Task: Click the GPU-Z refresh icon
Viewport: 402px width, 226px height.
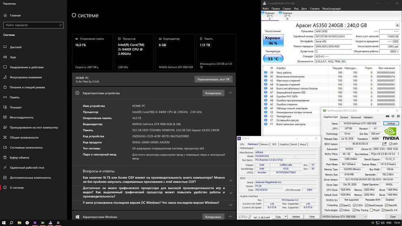Action: (393, 116)
